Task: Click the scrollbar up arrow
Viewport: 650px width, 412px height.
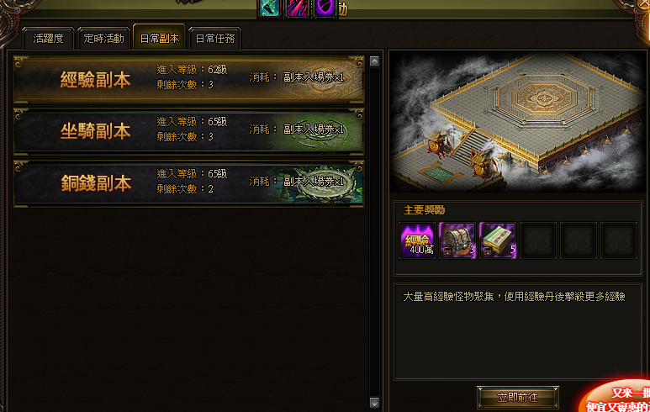Action: (x=374, y=61)
